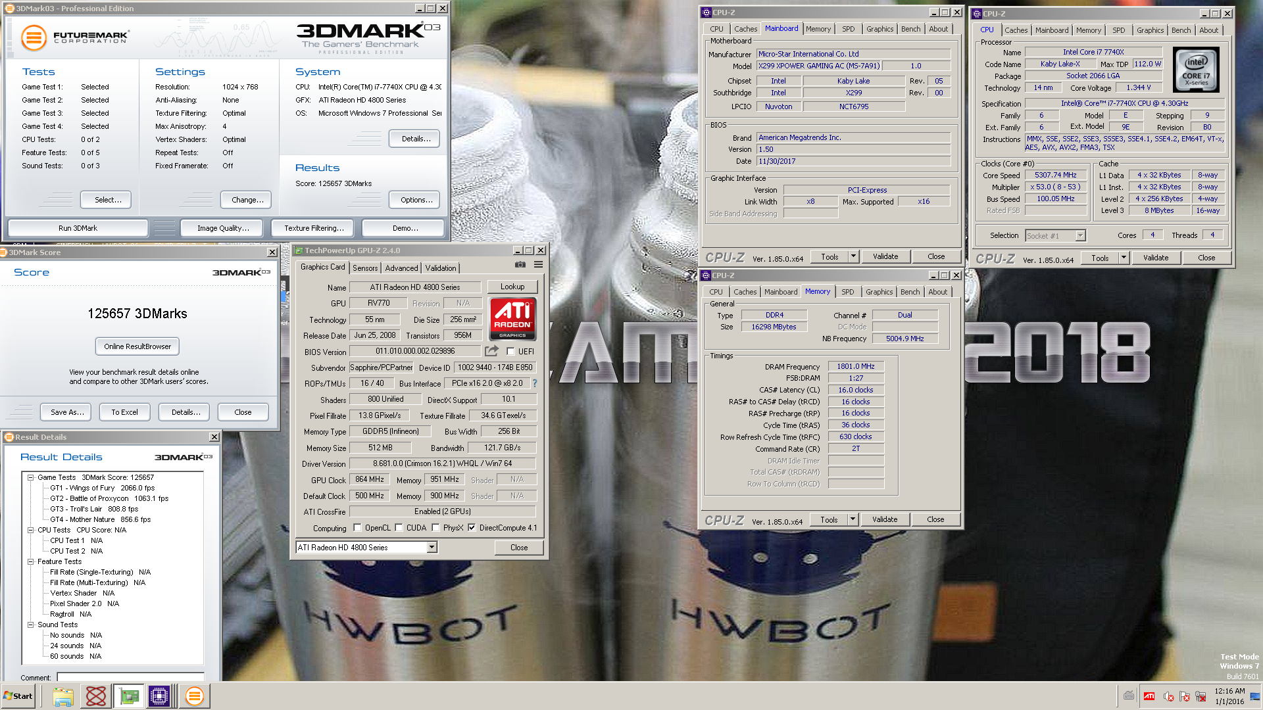This screenshot has height=710, width=1263.
Task: Open the Tools dropdown arrow in CPU-Z Memory window
Action: pos(853,519)
